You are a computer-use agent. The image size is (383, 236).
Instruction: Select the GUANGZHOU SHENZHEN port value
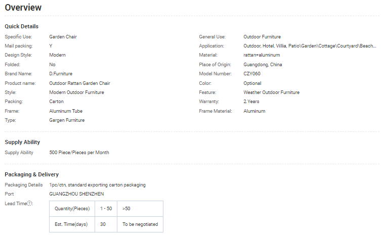76,194
